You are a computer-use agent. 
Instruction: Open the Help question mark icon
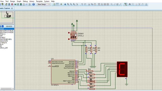pyautogui.click(x=33, y=4)
